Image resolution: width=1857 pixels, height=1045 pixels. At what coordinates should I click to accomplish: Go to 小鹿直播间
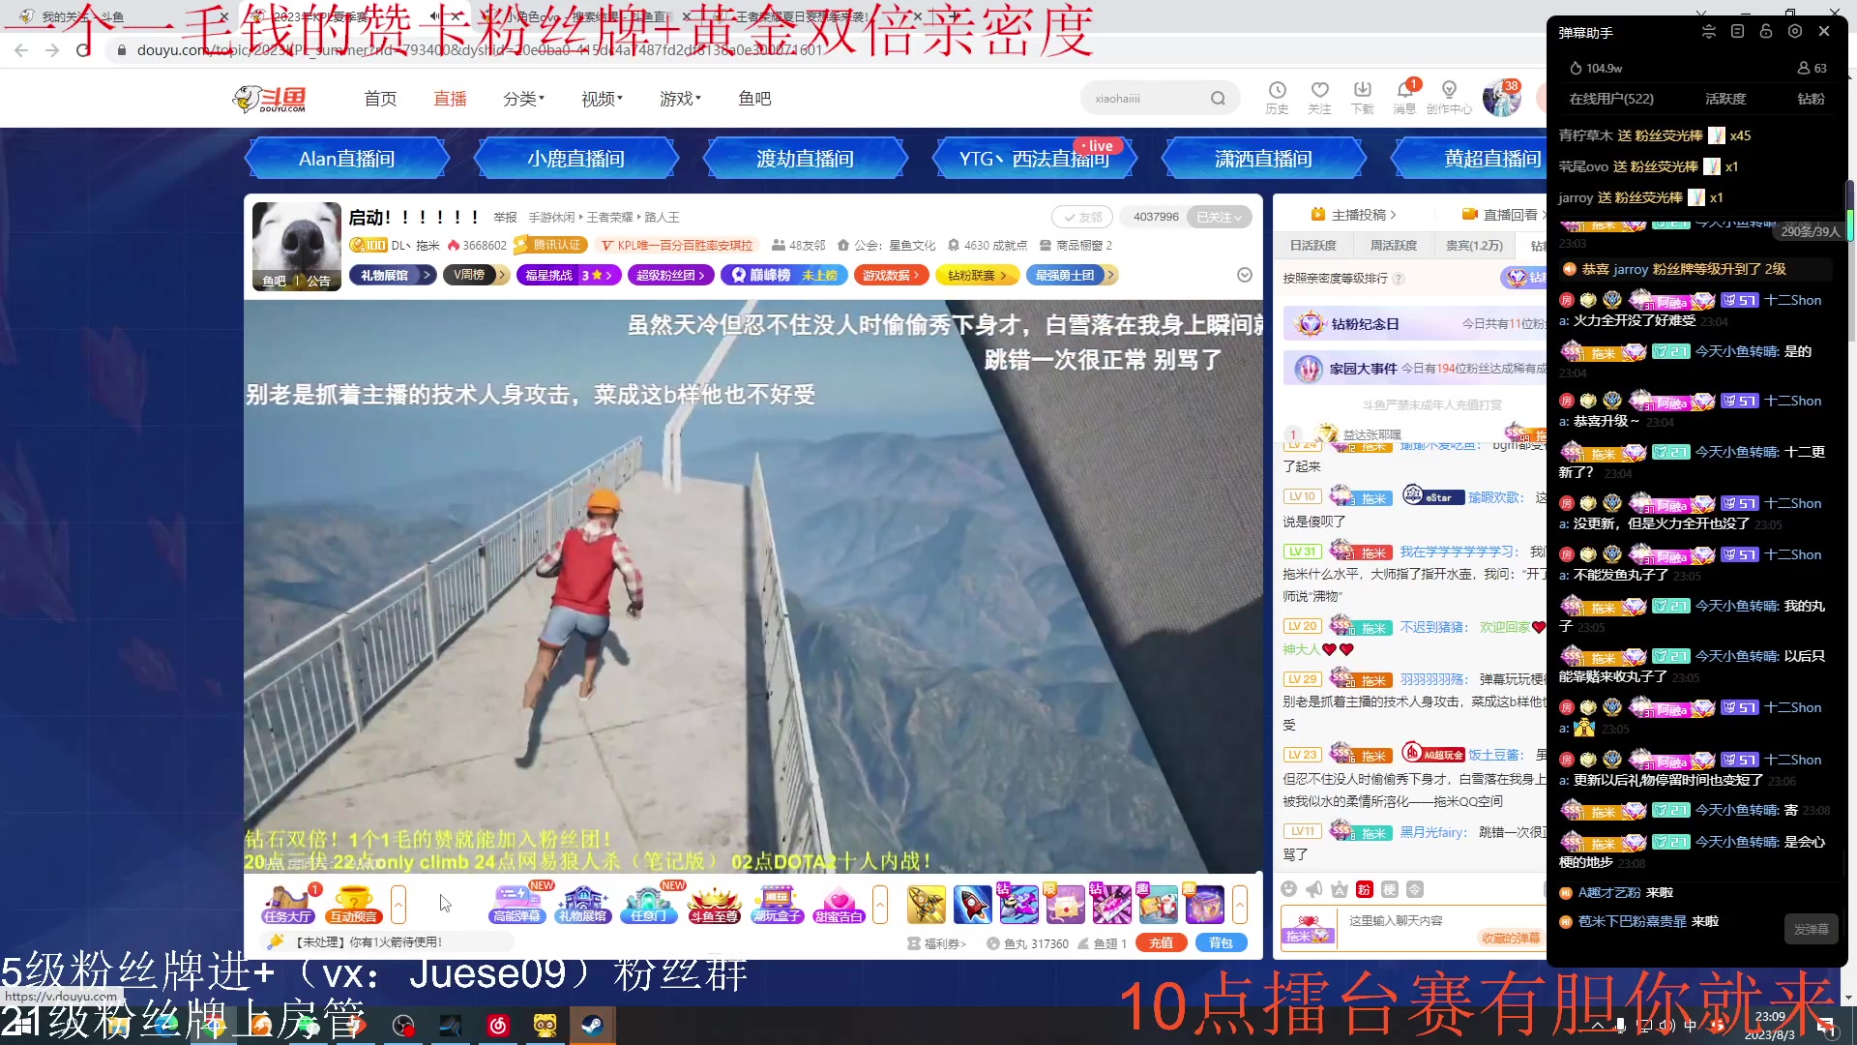point(575,159)
